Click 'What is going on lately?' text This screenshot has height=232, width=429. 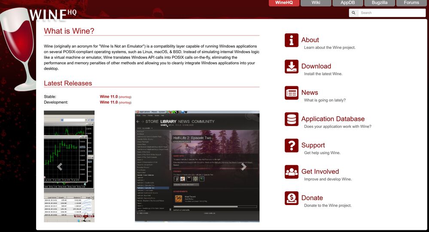[x=325, y=100]
